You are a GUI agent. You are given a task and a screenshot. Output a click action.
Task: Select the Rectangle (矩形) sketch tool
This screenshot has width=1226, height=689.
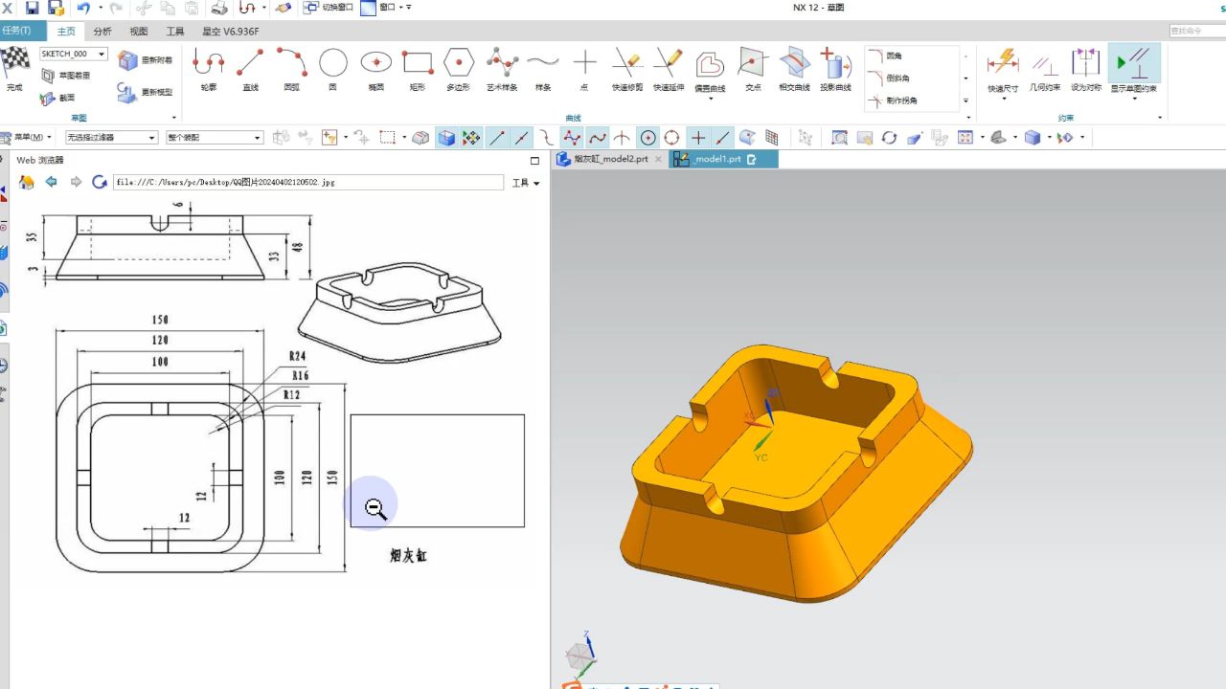point(418,67)
